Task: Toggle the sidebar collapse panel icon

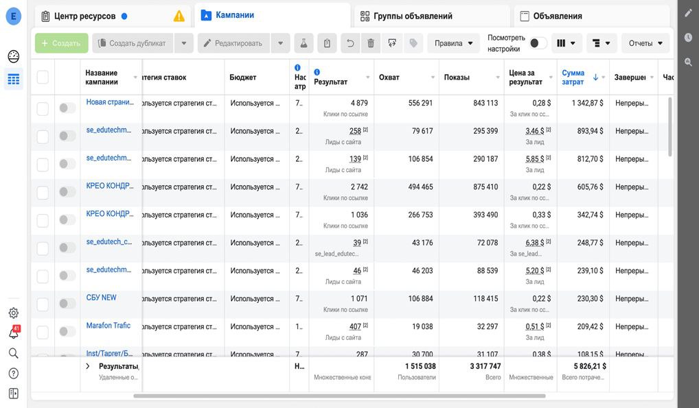Action: coord(13,394)
